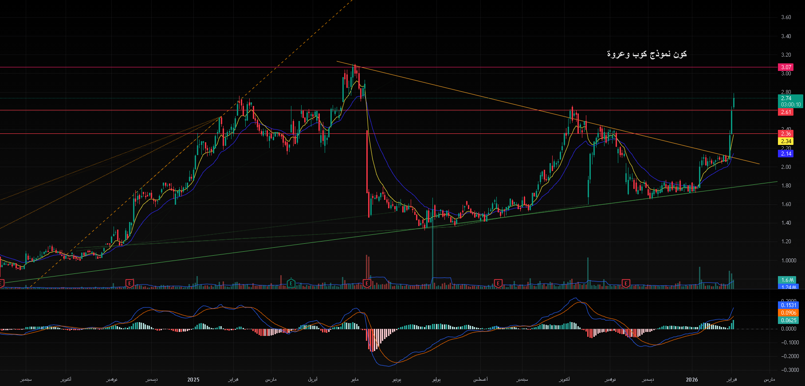Click the 2026 year label on time axis

(x=691, y=380)
